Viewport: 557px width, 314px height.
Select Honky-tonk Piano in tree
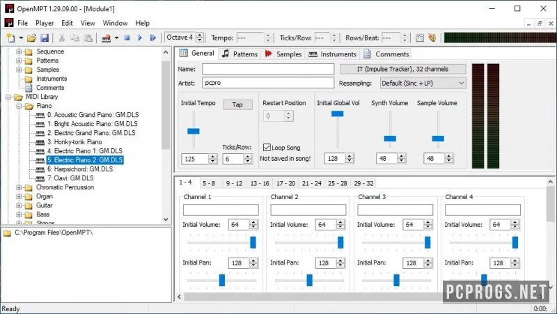coord(74,142)
